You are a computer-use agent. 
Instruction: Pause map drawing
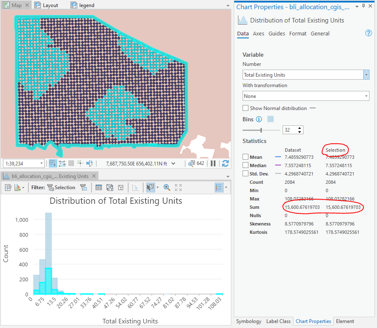coord(213,163)
